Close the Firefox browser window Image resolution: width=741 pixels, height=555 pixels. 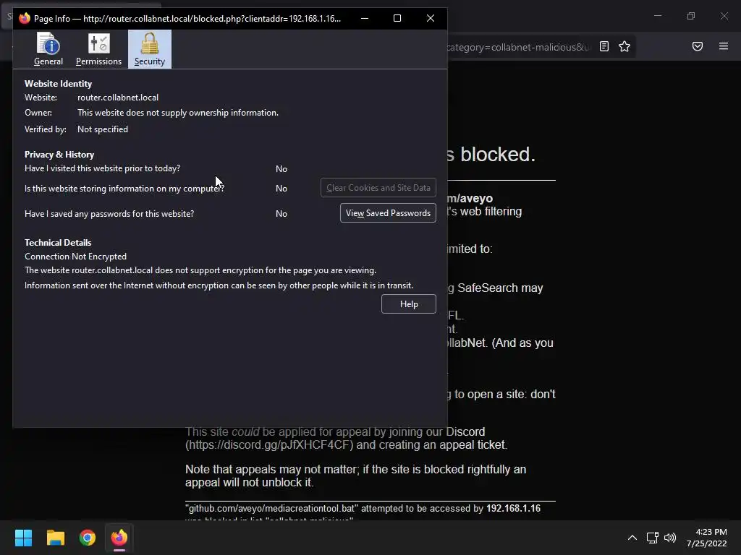(x=724, y=16)
